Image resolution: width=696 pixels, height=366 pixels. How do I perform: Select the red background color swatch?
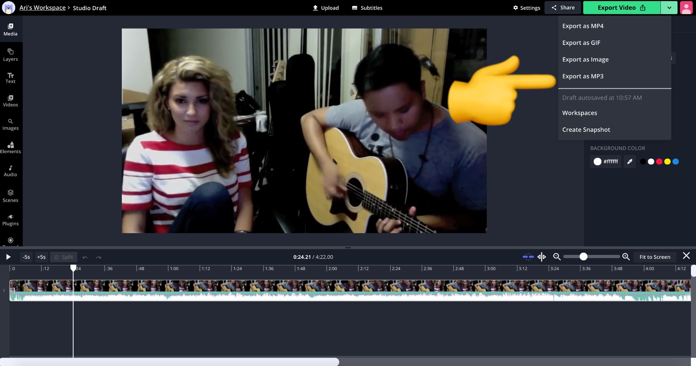coord(659,161)
